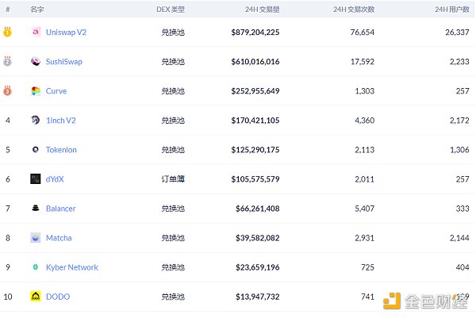Screen dimensions: 476x318
Task: Sort by 24H交易量 column header
Action: [x=262, y=10]
